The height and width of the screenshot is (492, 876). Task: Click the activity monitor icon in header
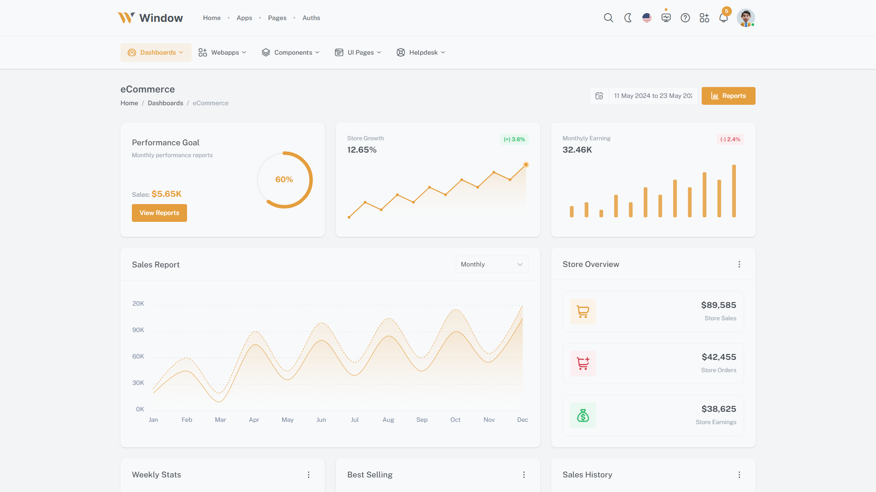point(666,18)
